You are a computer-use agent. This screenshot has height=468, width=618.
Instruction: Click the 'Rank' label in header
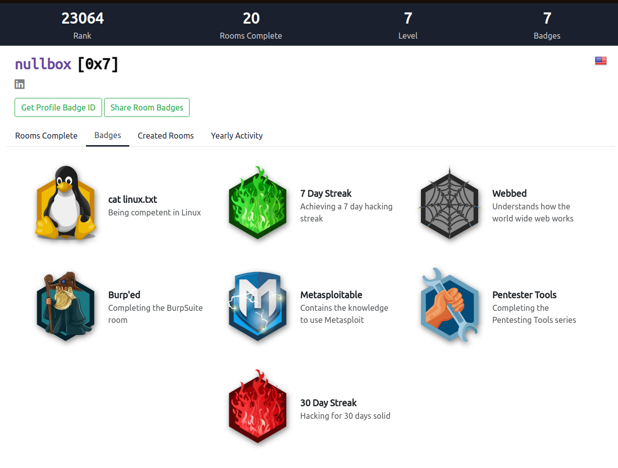tap(82, 36)
